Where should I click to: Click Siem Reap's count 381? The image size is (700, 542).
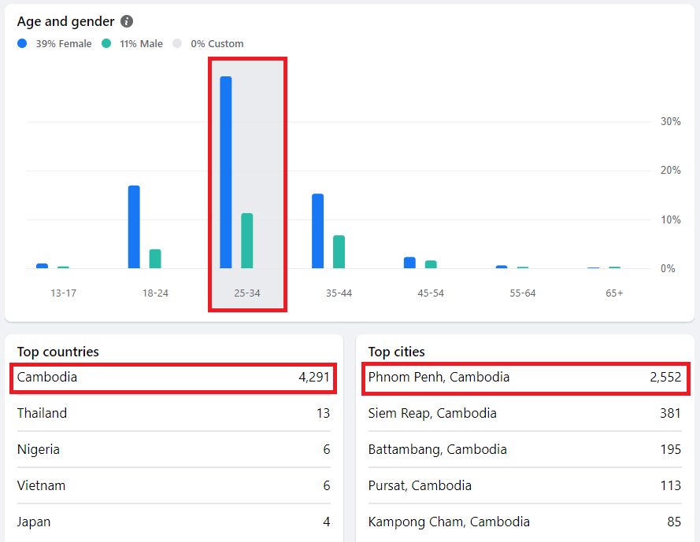671,413
